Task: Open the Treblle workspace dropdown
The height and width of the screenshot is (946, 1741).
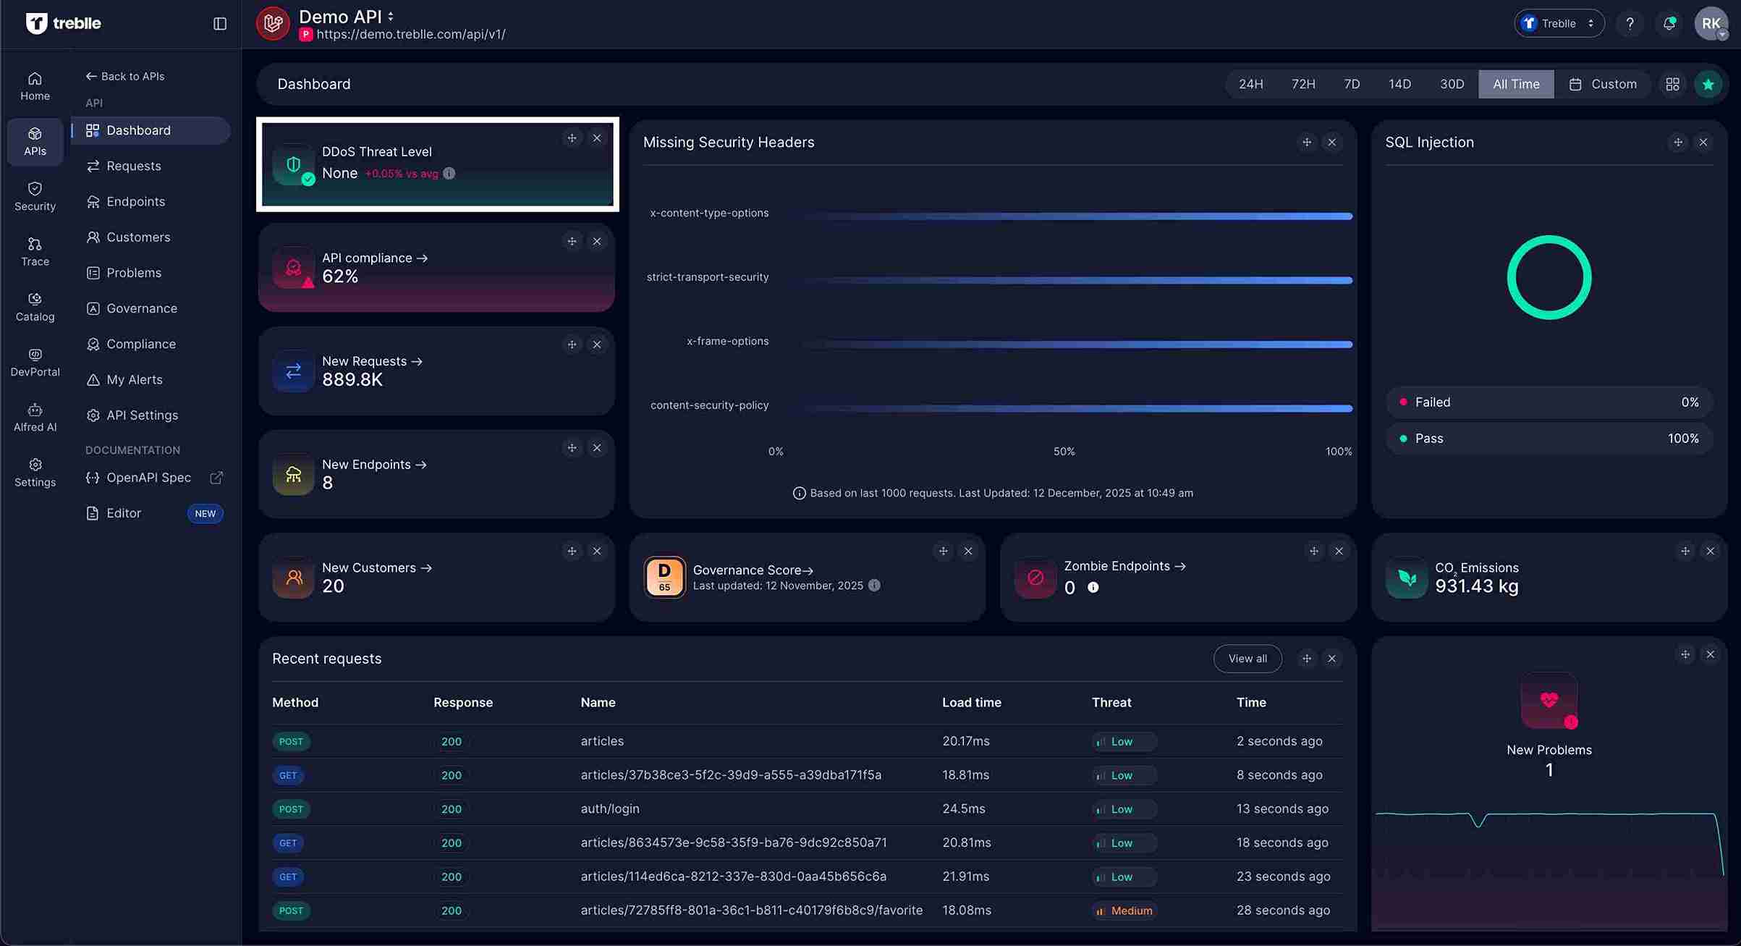Action: tap(1559, 22)
